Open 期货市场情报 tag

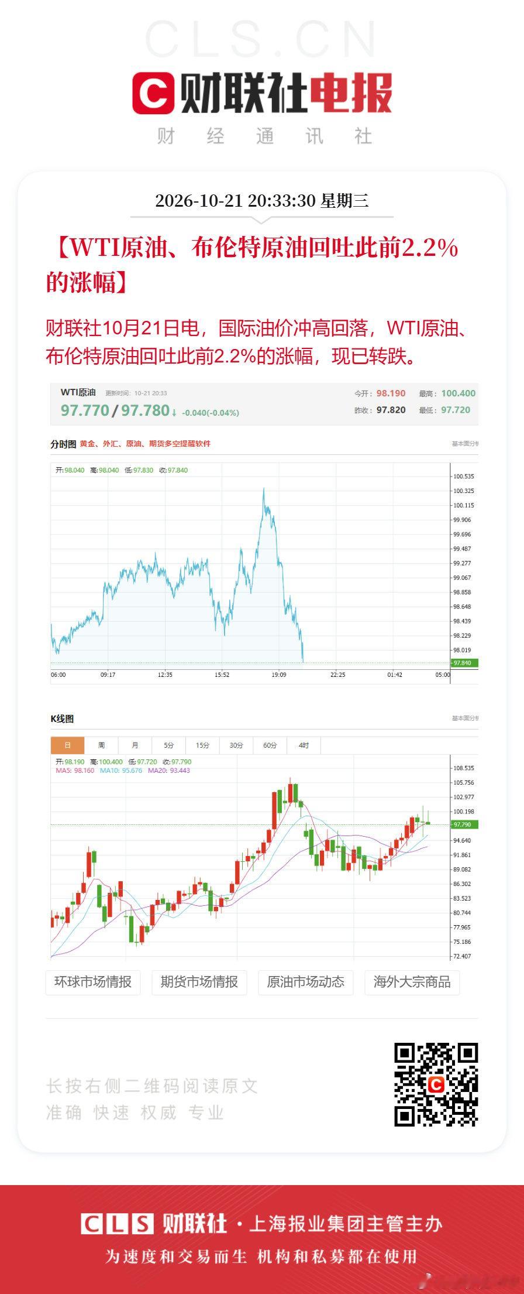199,982
